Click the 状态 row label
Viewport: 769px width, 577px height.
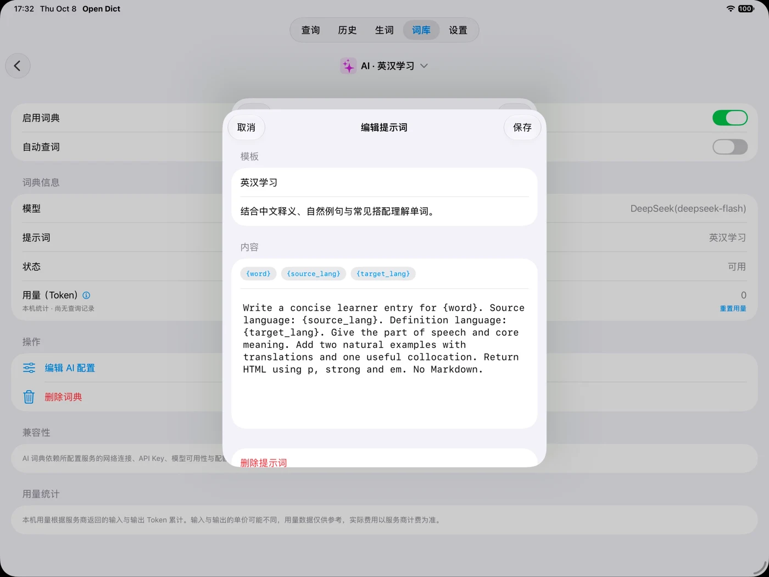tap(31, 267)
